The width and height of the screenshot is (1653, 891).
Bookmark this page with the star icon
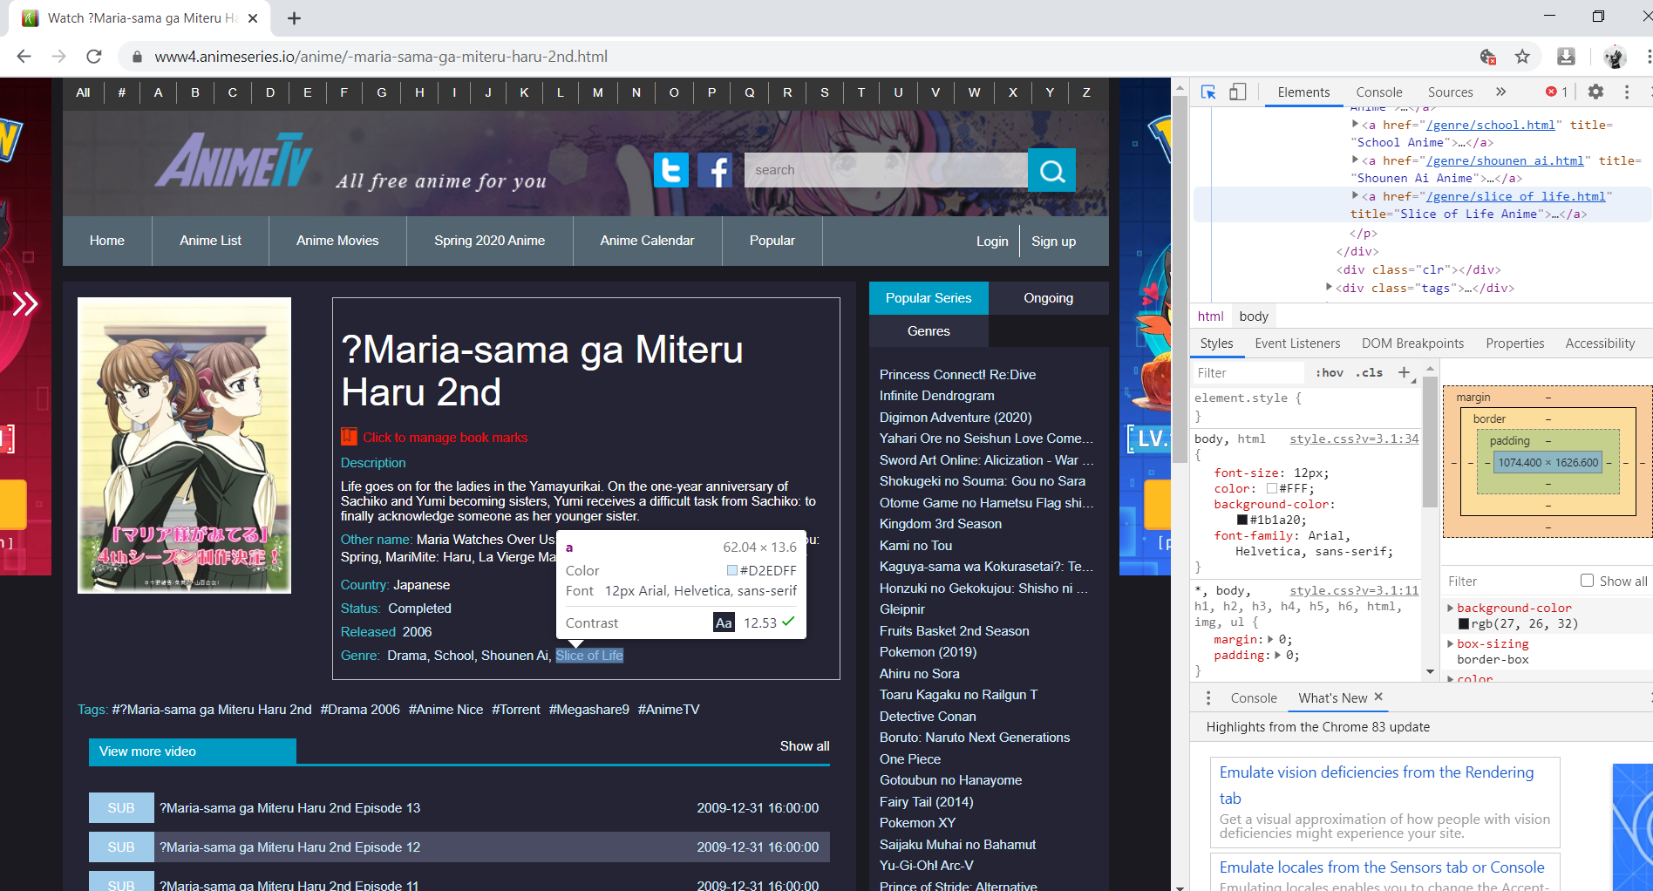1522,57
